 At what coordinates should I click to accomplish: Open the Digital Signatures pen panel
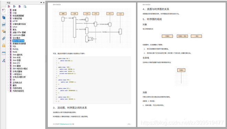(4, 61)
